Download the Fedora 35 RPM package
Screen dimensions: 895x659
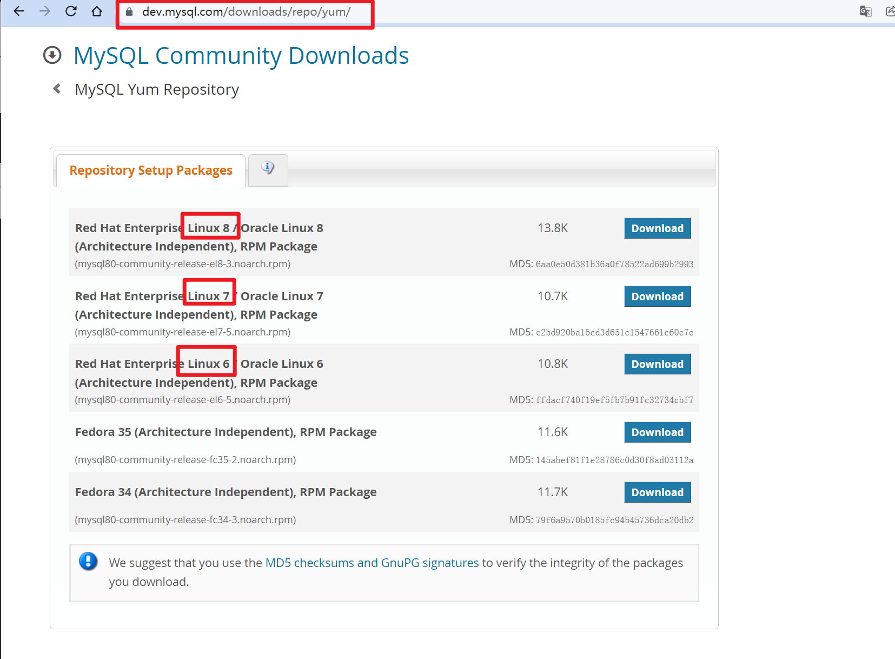(x=657, y=432)
